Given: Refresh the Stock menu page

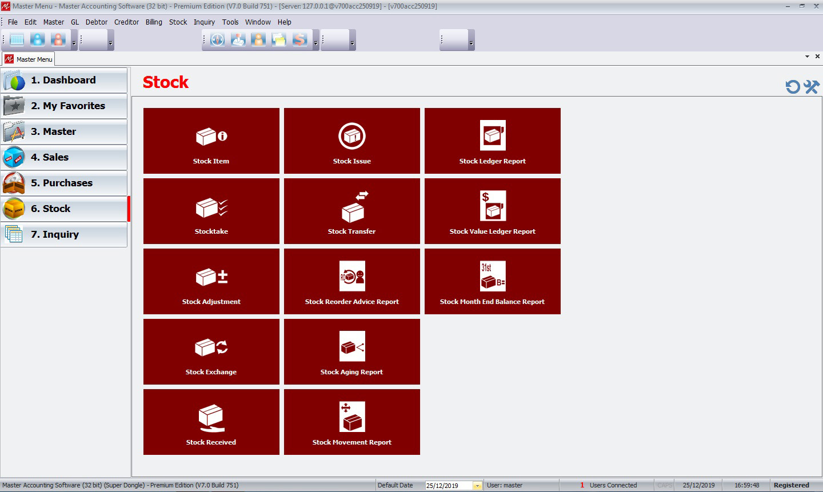Looking at the screenshot, I should [x=793, y=87].
